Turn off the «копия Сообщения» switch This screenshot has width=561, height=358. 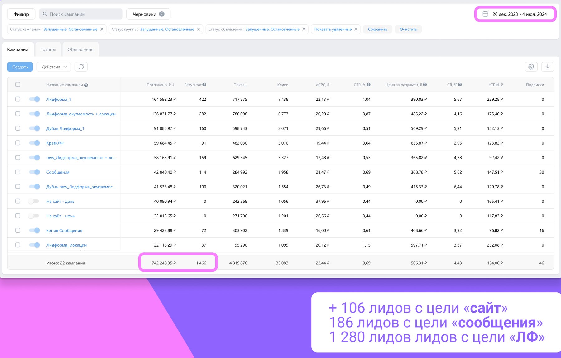(x=34, y=230)
